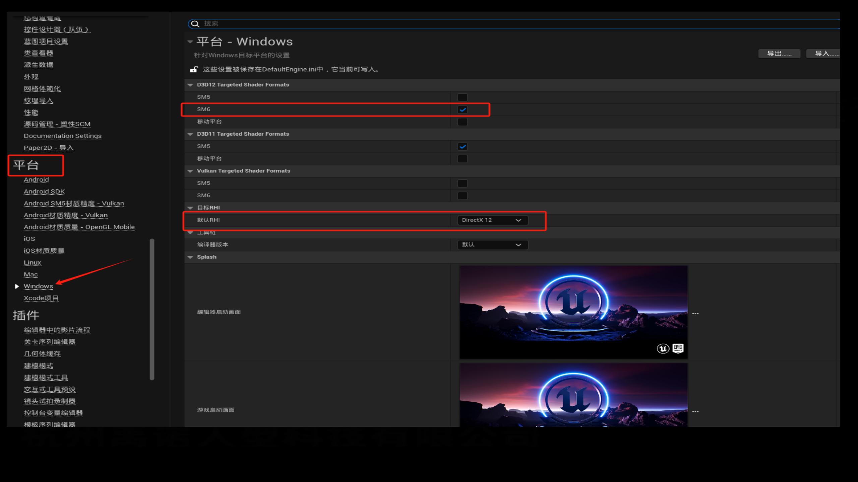The image size is (858, 482).
Task: Open 几何体缓存 plugin settings
Action: point(42,354)
